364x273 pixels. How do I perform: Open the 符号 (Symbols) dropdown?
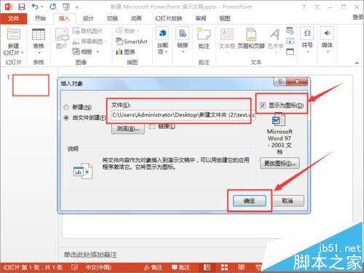pyautogui.click(x=307, y=41)
